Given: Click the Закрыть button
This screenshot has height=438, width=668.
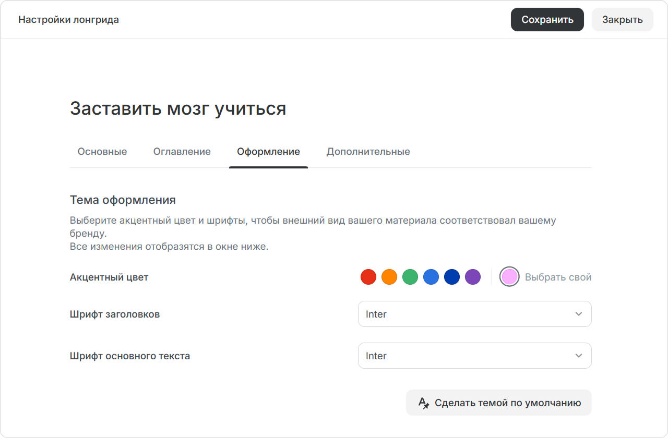Looking at the screenshot, I should click(x=622, y=20).
